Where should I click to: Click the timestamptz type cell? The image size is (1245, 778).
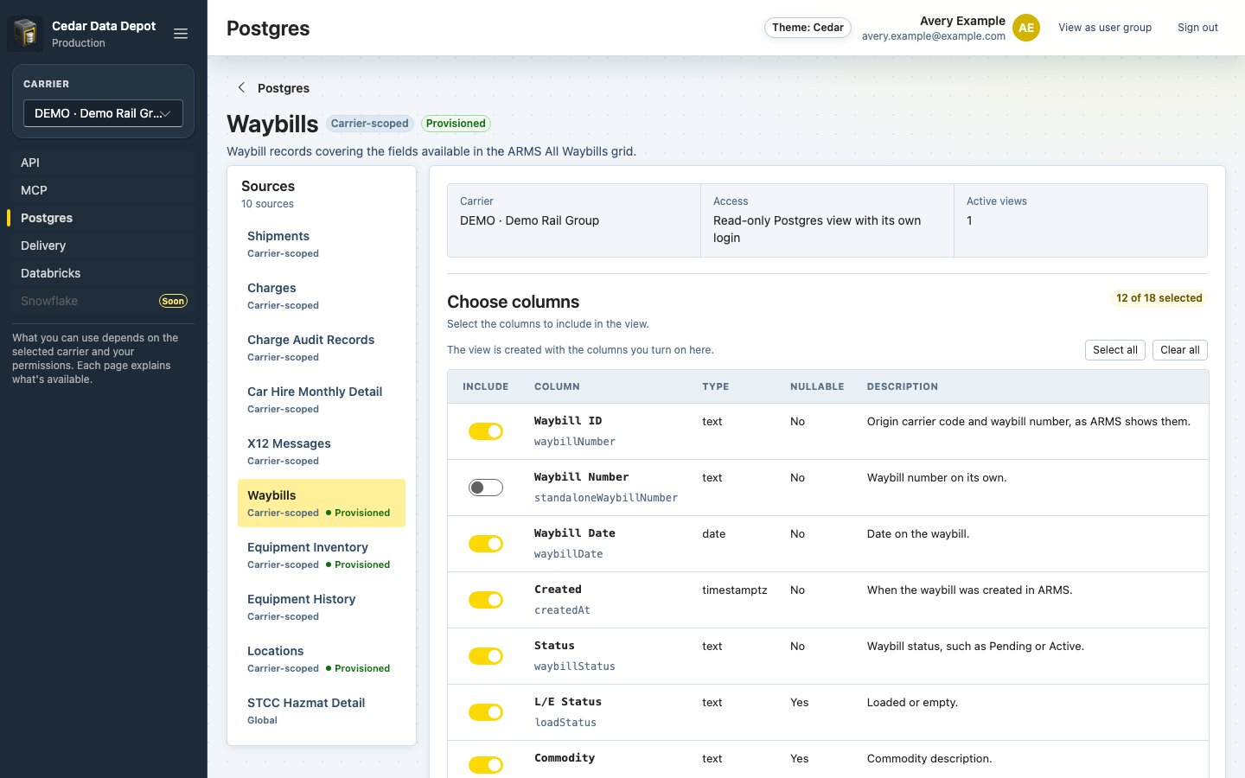pos(735,590)
